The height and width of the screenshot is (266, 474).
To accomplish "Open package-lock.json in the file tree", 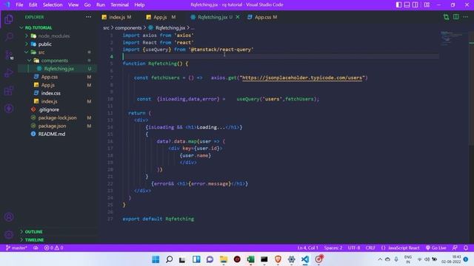I will (58, 117).
